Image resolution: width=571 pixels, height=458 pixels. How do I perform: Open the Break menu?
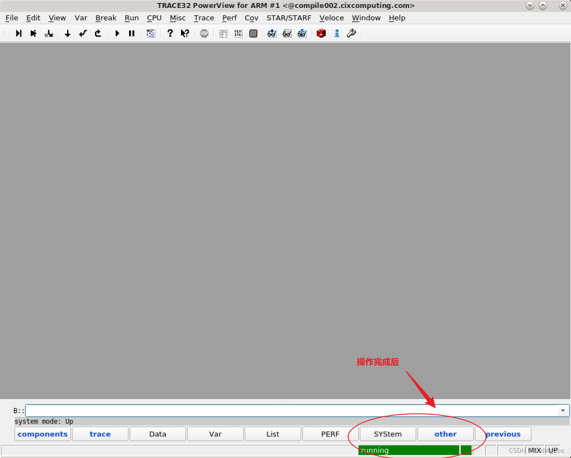(106, 18)
